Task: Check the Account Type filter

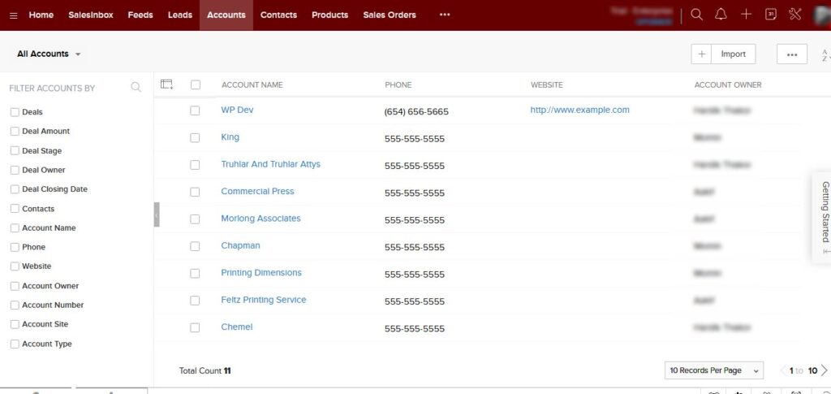Action: click(x=15, y=344)
